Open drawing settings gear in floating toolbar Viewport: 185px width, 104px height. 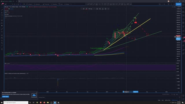tap(97, 9)
